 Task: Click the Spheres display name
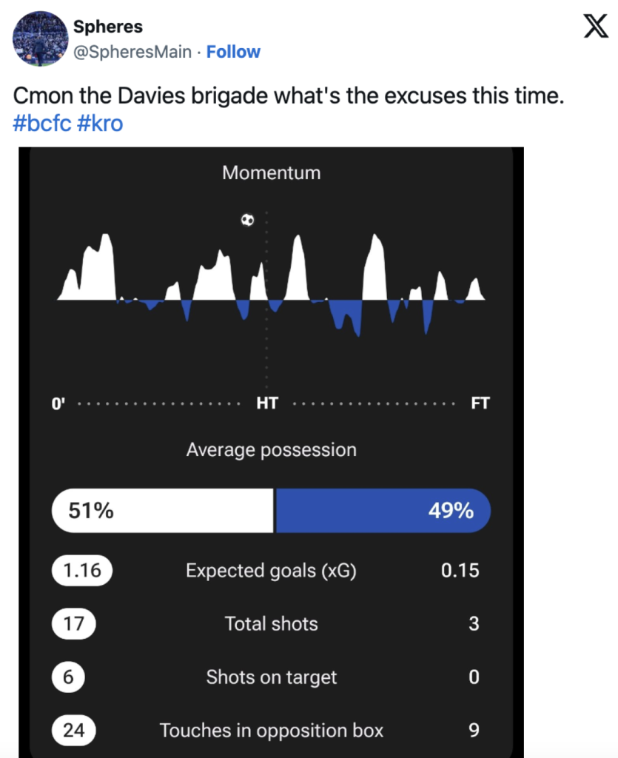click(x=108, y=27)
